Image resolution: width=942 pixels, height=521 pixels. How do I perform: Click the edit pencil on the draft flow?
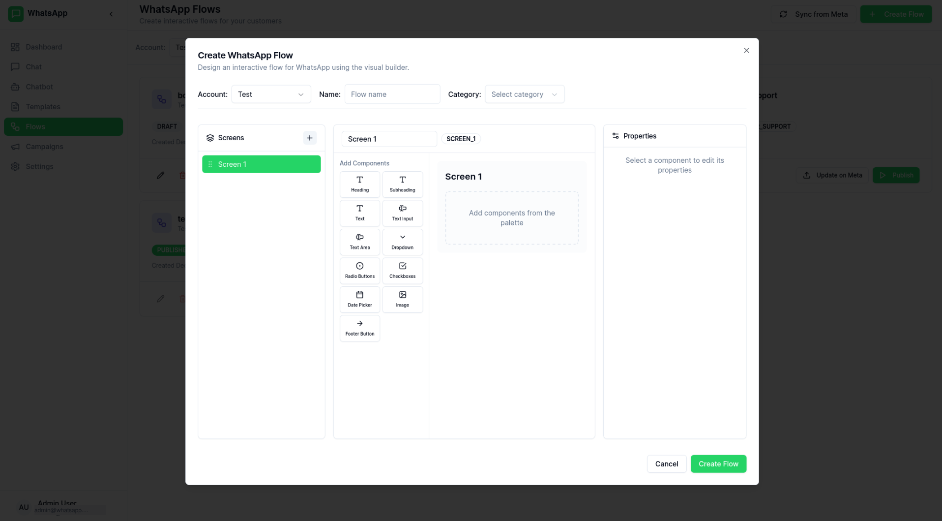(160, 175)
